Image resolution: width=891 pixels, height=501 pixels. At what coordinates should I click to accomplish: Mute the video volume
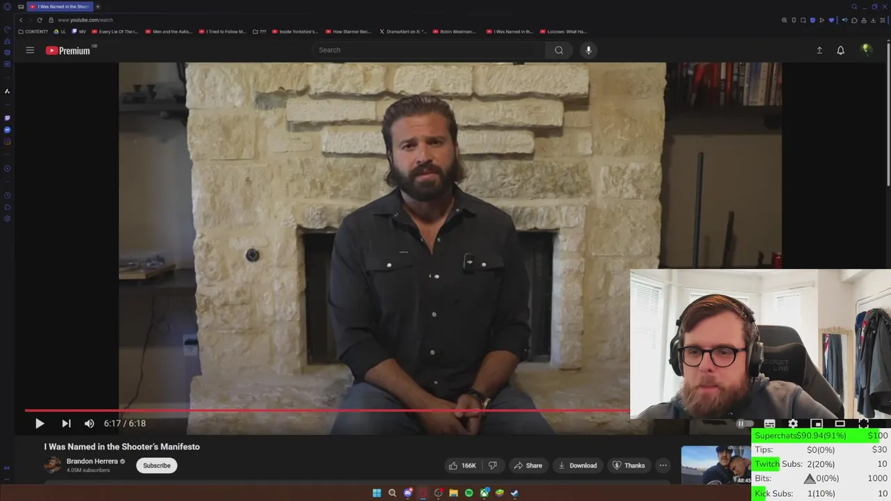pyautogui.click(x=89, y=423)
